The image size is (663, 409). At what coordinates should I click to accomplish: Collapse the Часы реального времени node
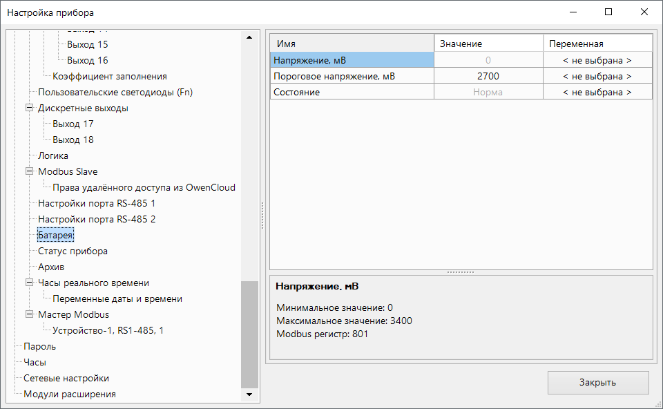[29, 283]
